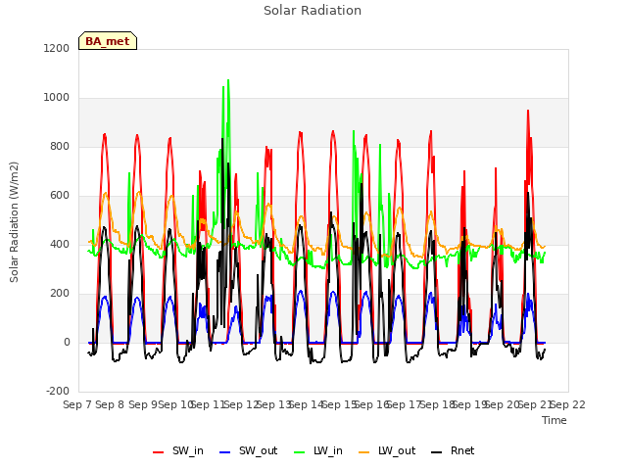This screenshot has width=627, height=470.
Task: Click the 800 y-axis tick label
Action: pos(60,147)
